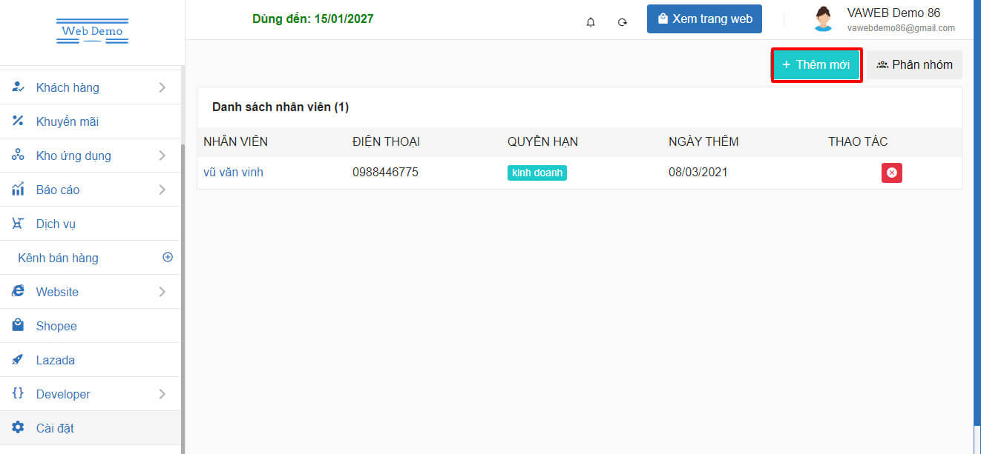Viewport: 981px width, 454px height.
Task: Click the Cài đặt gear icon
Action: (19, 428)
